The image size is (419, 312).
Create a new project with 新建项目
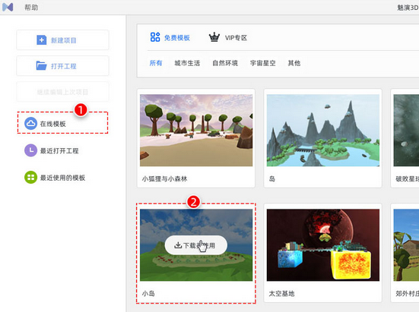click(x=62, y=40)
